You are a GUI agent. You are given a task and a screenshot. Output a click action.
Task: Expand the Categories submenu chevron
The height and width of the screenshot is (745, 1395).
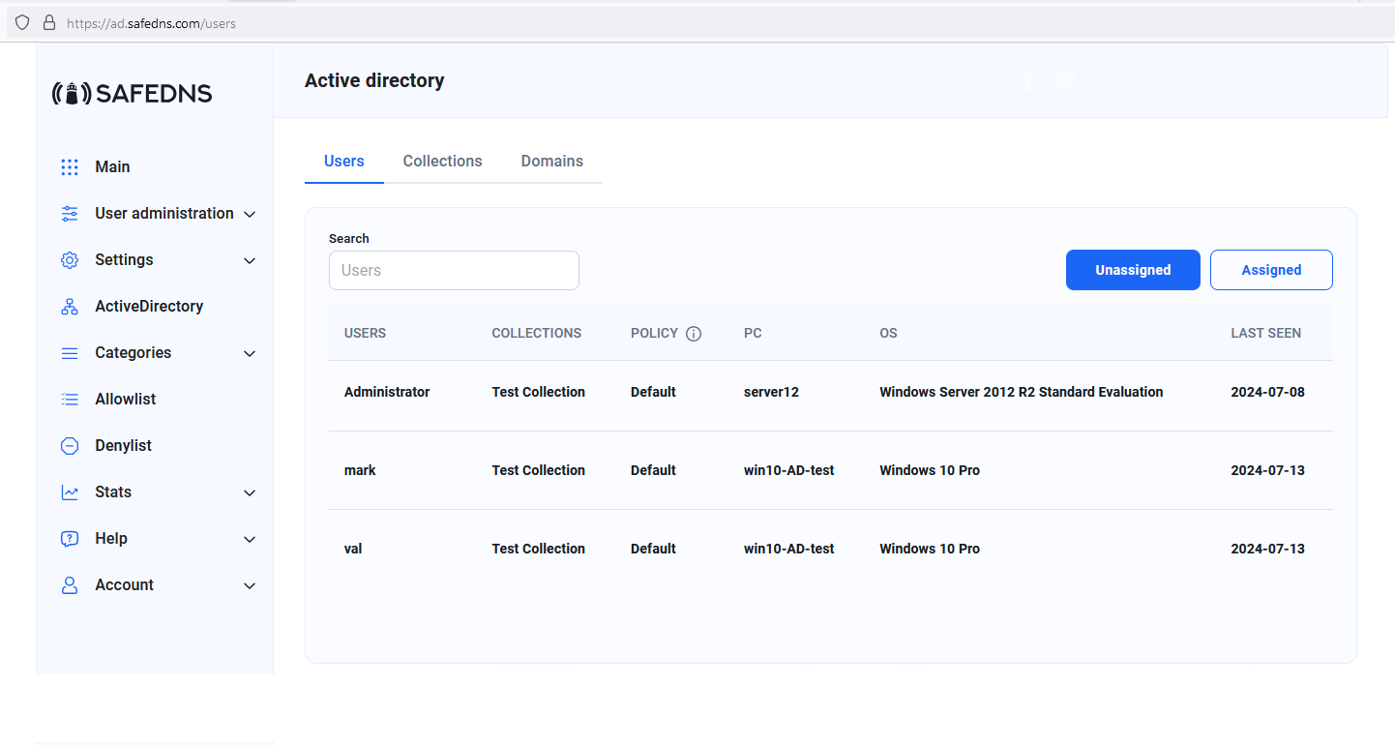tap(250, 354)
